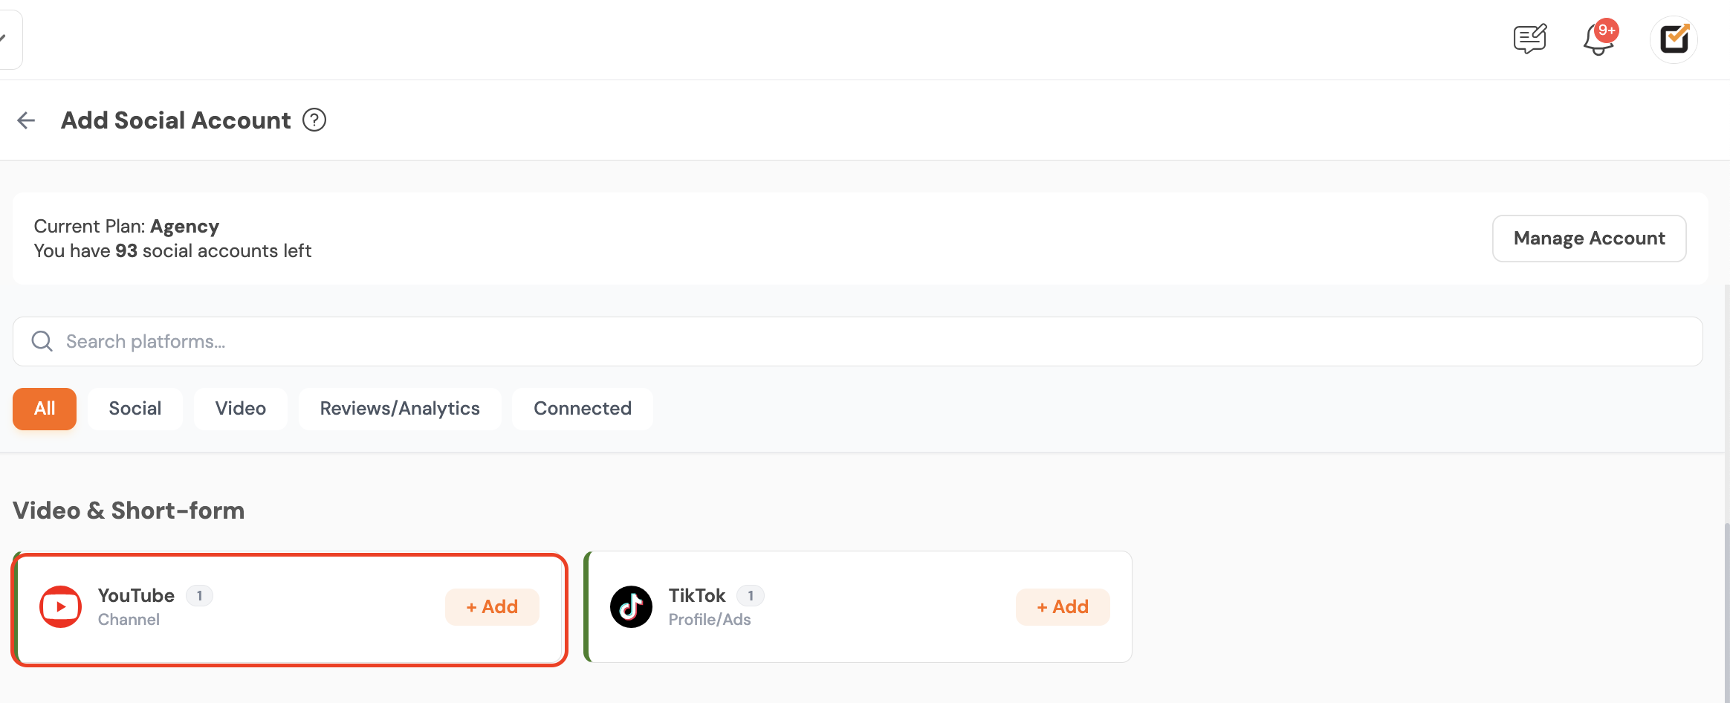
Task: Open the notifications bell
Action: coord(1598,39)
